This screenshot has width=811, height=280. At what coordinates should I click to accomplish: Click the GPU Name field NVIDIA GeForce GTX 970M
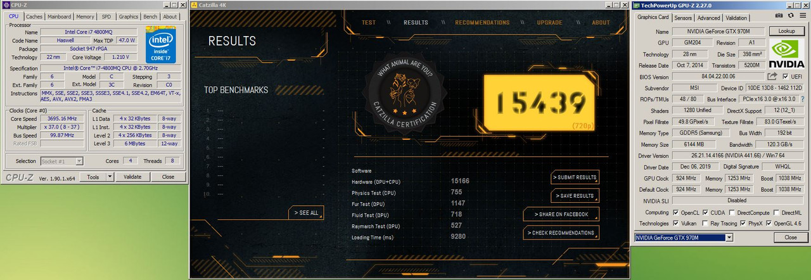click(718, 31)
